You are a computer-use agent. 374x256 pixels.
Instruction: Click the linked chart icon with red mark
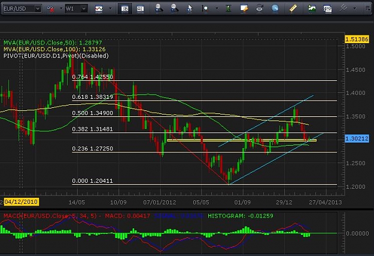pos(50,9)
